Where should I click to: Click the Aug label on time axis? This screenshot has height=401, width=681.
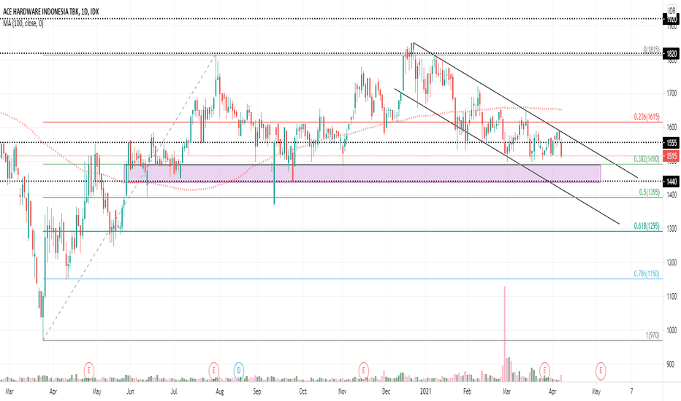click(x=219, y=392)
